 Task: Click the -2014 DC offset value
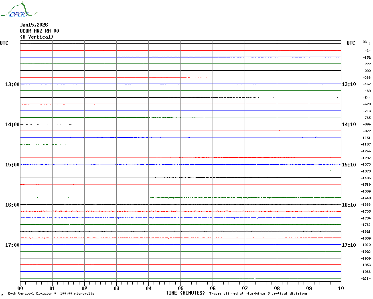366,279
